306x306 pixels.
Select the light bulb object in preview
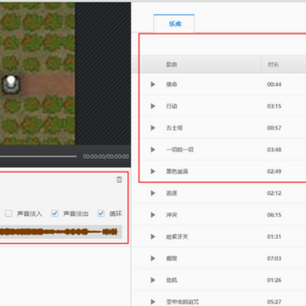11,84
